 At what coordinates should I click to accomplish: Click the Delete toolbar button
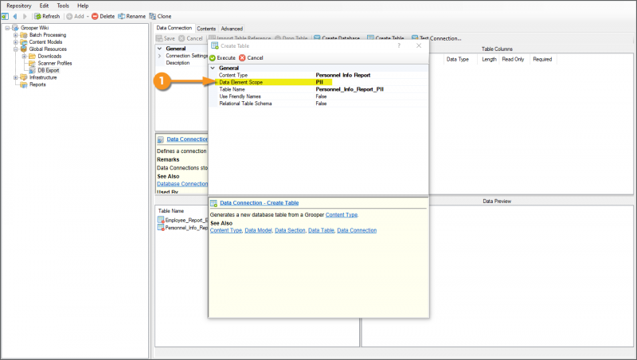(x=104, y=16)
